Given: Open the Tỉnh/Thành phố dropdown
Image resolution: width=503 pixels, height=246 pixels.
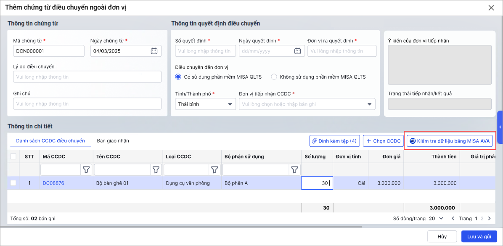Looking at the screenshot, I should 205,104.
